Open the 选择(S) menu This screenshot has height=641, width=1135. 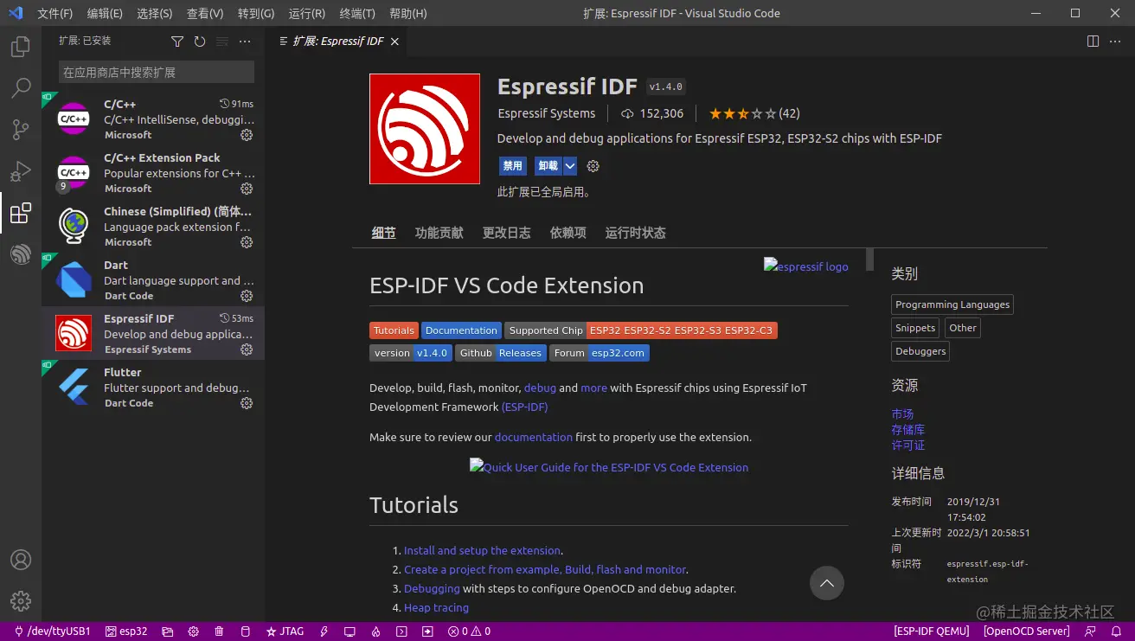(155, 14)
